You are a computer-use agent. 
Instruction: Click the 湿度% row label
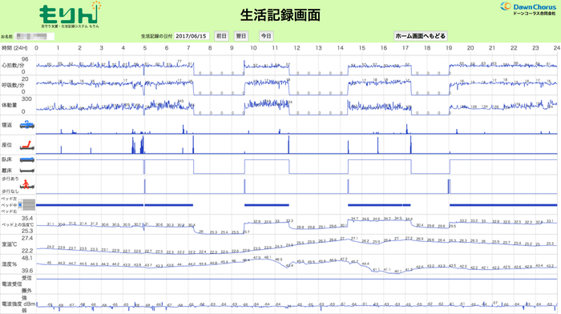coord(10,264)
